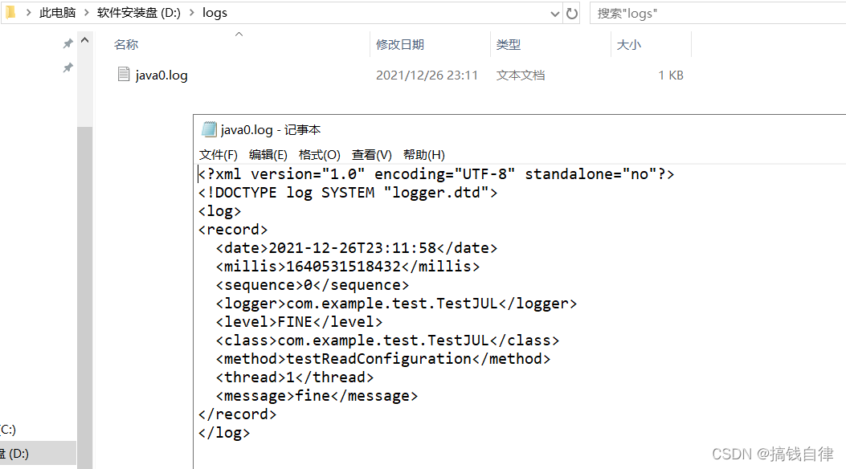Click the line starting with <?xml version
The height and width of the screenshot is (469, 846).
[x=436, y=174]
